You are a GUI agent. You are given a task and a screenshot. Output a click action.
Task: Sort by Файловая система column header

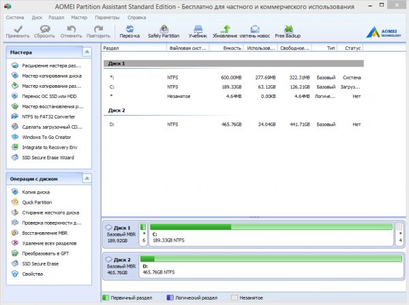(188, 48)
